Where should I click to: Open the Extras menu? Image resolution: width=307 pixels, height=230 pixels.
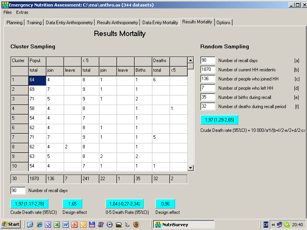(x=22, y=12)
